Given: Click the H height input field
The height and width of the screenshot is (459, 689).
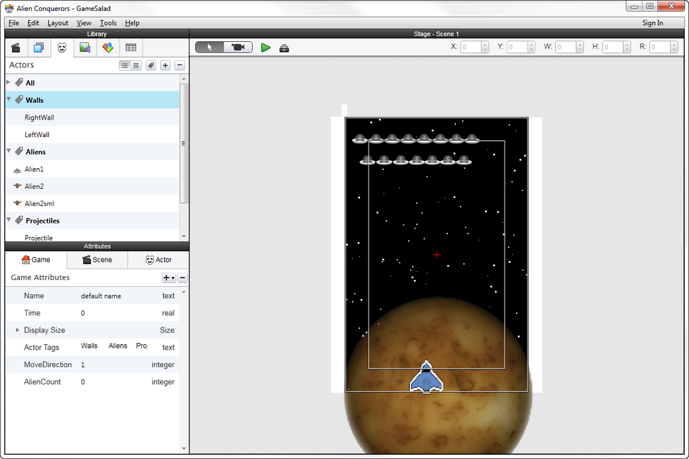Looking at the screenshot, I should click(613, 47).
